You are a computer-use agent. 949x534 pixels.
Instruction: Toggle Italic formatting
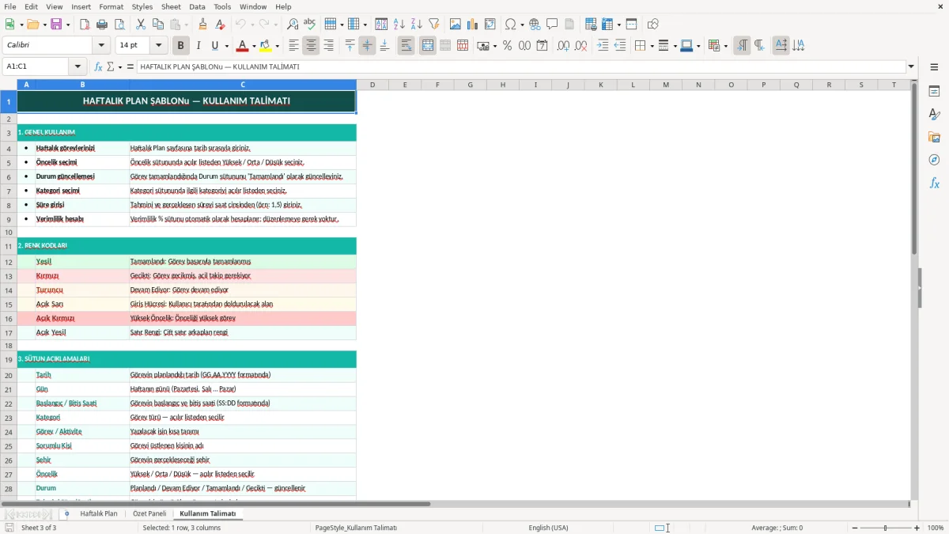pos(198,46)
